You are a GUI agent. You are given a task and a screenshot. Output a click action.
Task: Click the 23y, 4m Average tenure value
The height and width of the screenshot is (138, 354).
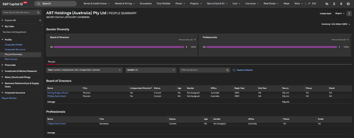click(x=286, y=102)
